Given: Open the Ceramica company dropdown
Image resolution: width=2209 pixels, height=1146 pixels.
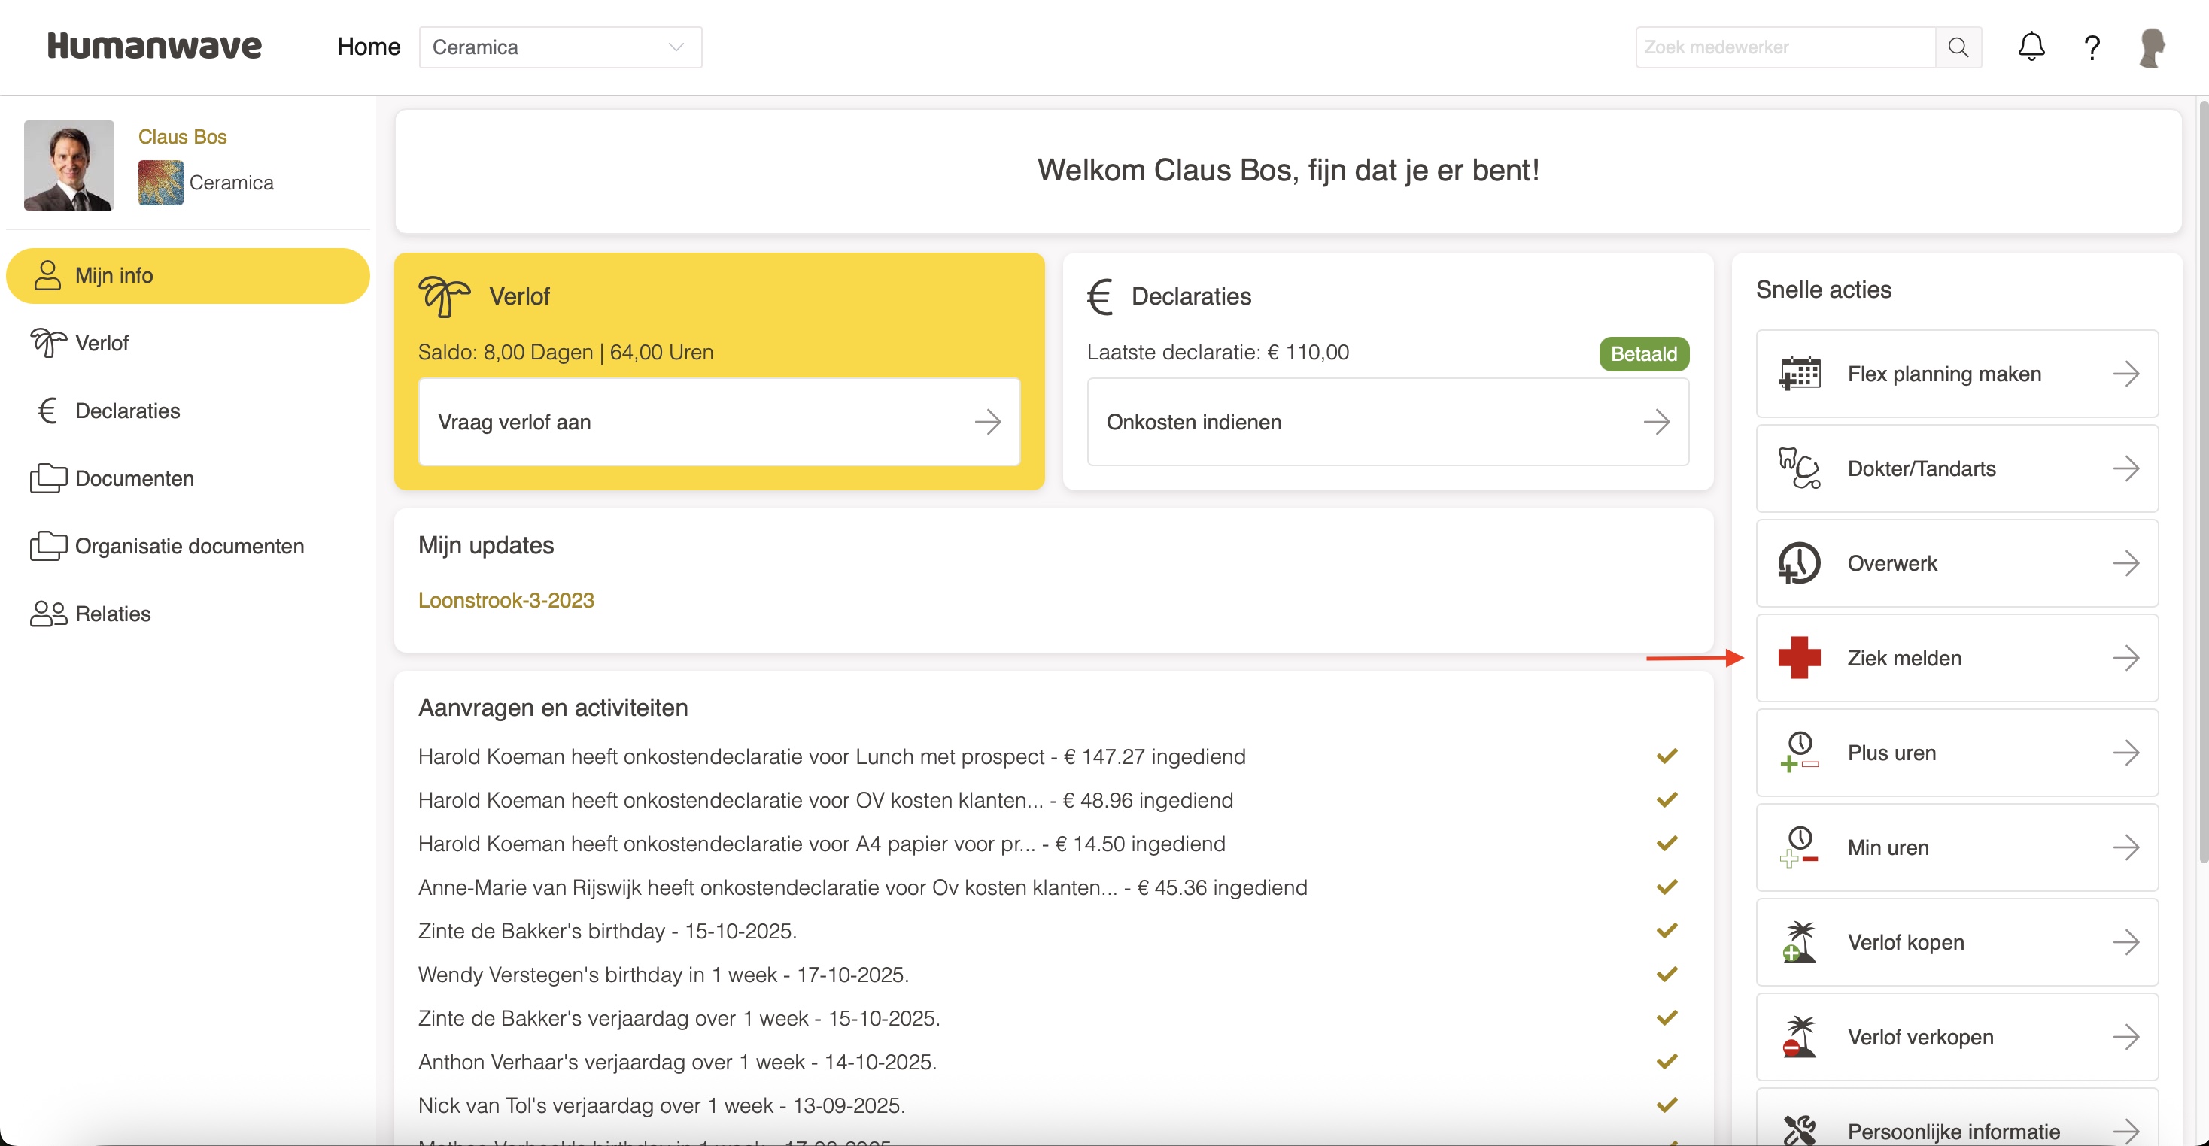Looking at the screenshot, I should click(x=560, y=47).
